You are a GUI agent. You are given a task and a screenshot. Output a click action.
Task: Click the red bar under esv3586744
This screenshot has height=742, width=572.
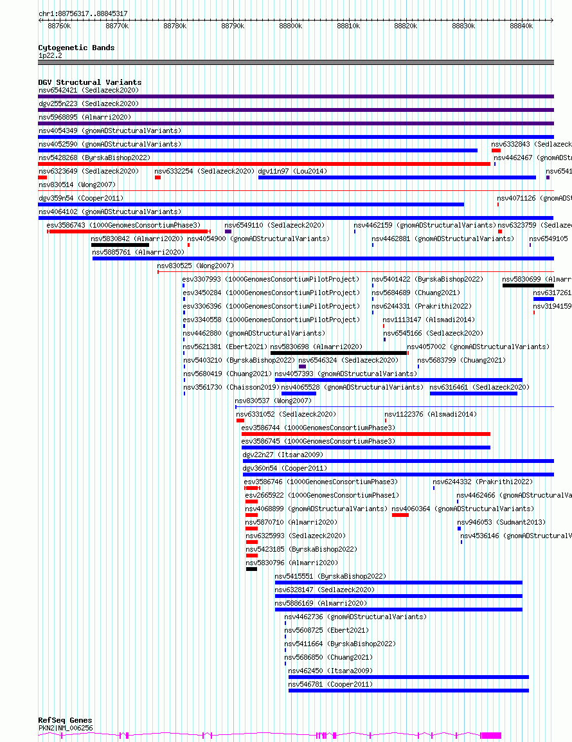tap(366, 434)
